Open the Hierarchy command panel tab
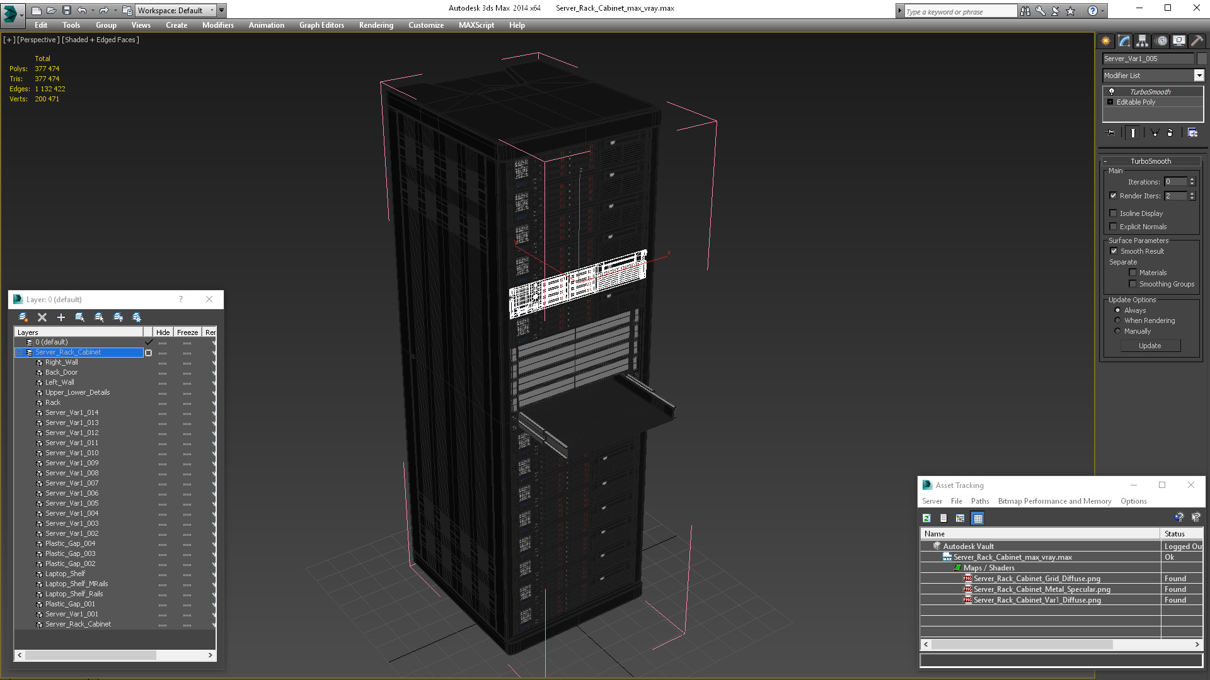The image size is (1210, 680). click(1143, 41)
